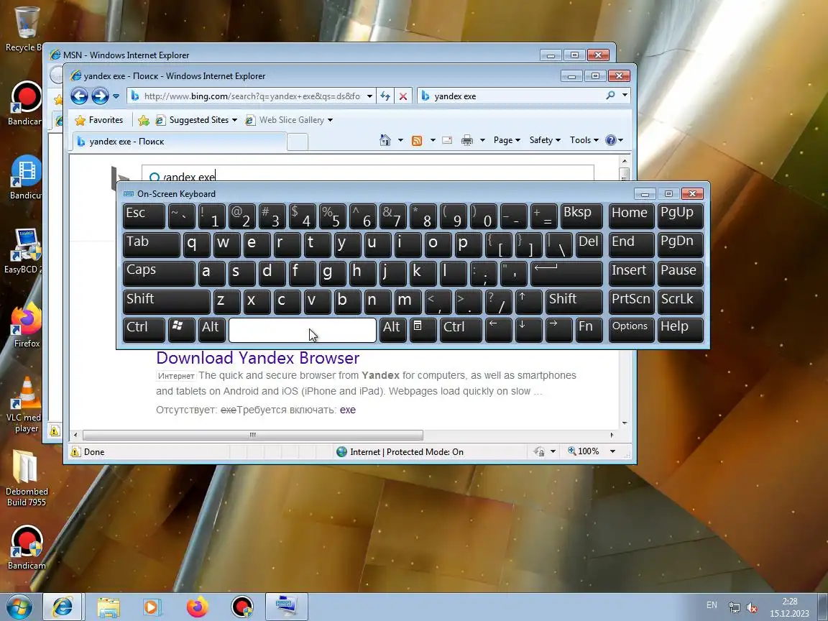Click Help key on On-Screen Keyboard

point(680,330)
